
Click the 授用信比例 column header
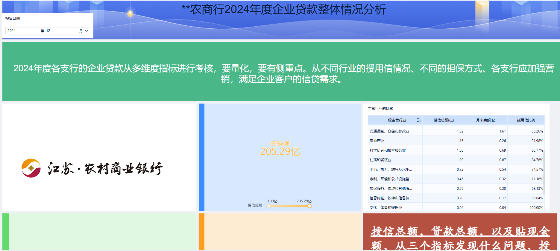(x=526, y=120)
